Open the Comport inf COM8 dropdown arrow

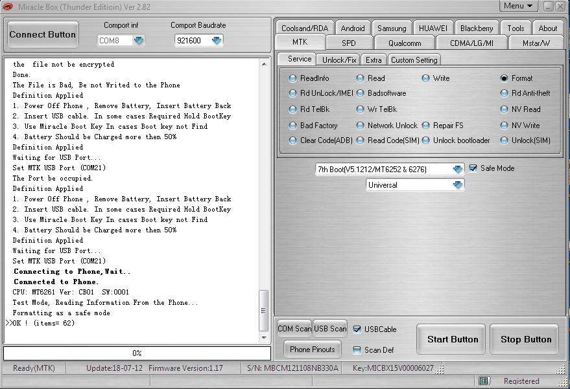pos(139,40)
